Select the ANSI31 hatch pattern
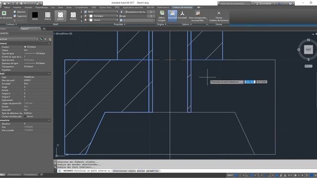Image resolution: width=317 pixels, height=178 pixels. pyautogui.click(x=60, y=16)
